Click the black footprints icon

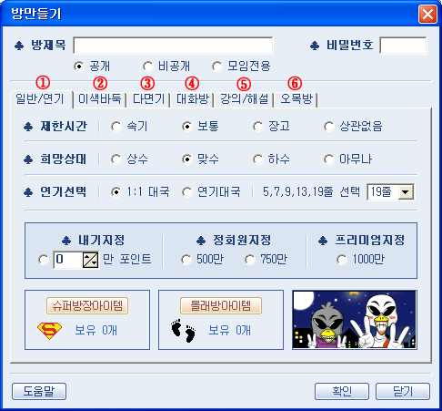(184, 331)
